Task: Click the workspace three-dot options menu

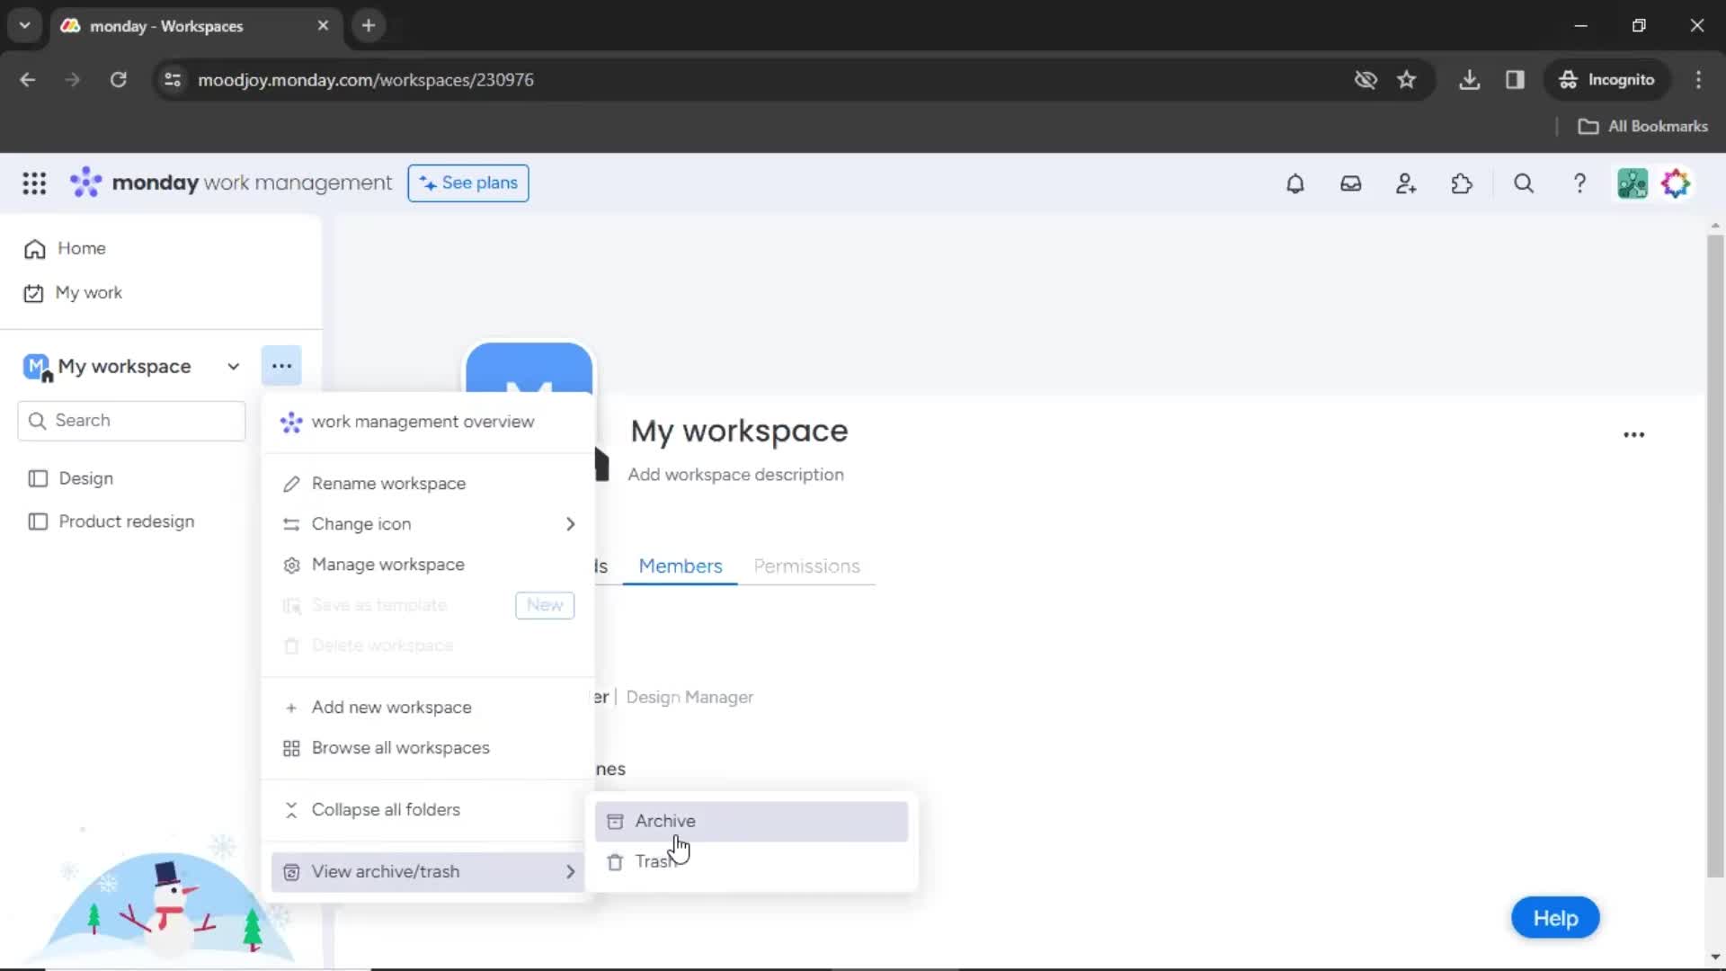Action: tap(281, 366)
